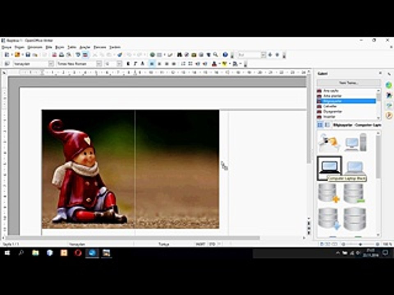Select the Computer Laptop Black thumbnail

(x=330, y=168)
